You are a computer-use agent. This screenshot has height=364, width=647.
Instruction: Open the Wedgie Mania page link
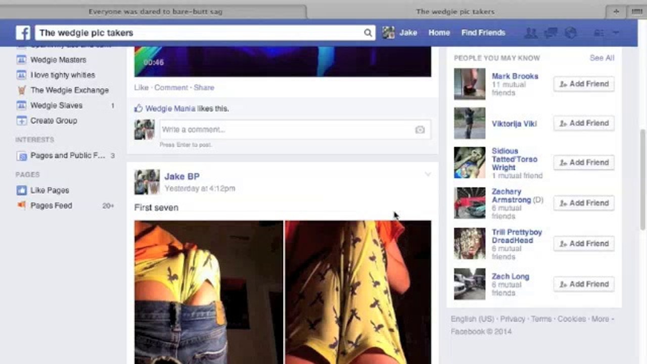[x=170, y=109]
